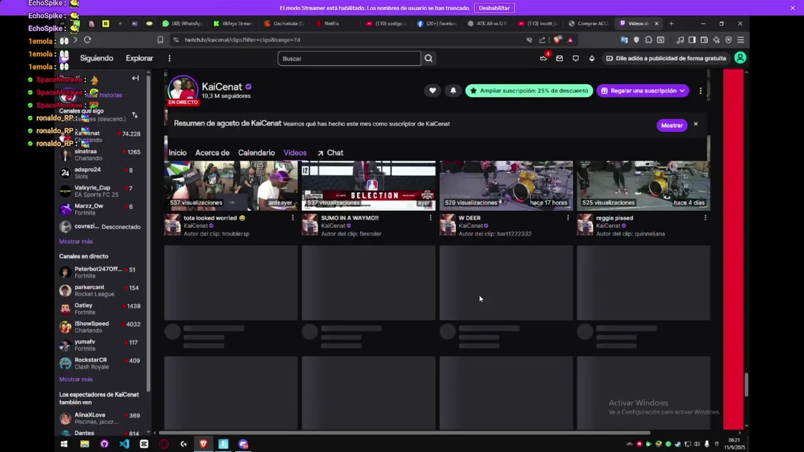This screenshot has height=452, width=804.
Task: Click clip author link 'troublersp'
Action: [234, 234]
